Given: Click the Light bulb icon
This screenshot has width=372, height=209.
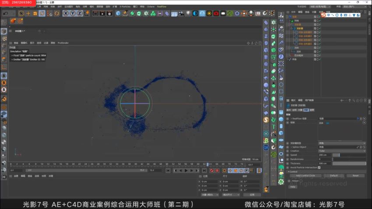Looking at the screenshot, I should 188,13.
